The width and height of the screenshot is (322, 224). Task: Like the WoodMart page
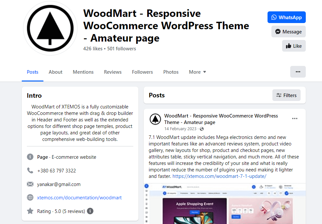click(x=294, y=46)
